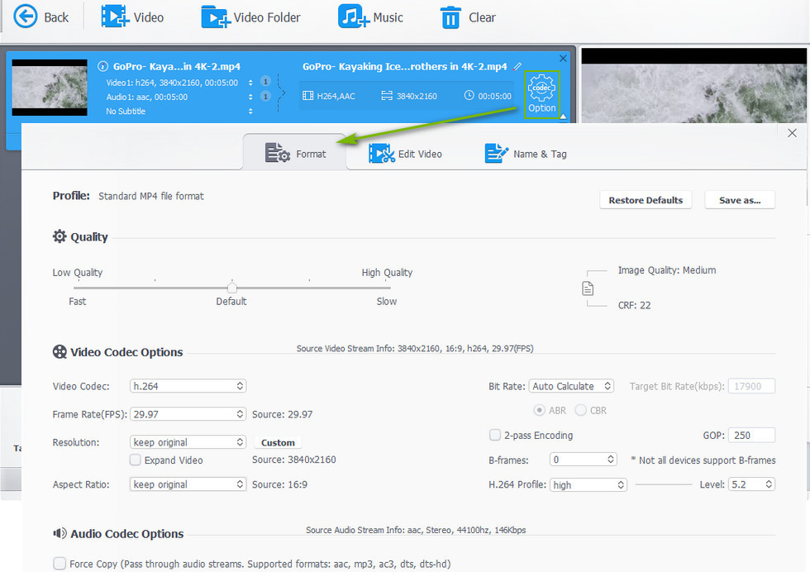Open the Bit Rate Auto Calculate dropdown

(x=571, y=386)
